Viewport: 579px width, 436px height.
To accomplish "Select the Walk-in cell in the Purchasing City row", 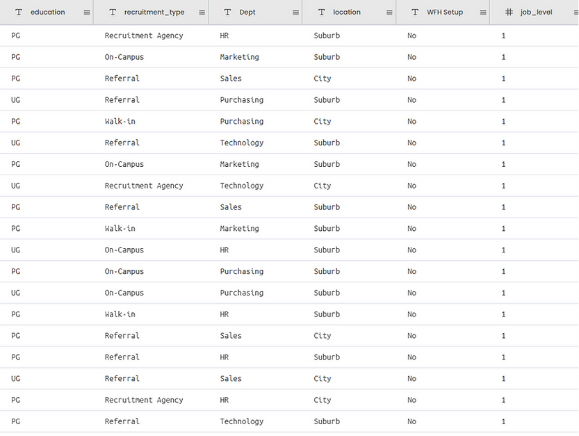I will pos(120,122).
